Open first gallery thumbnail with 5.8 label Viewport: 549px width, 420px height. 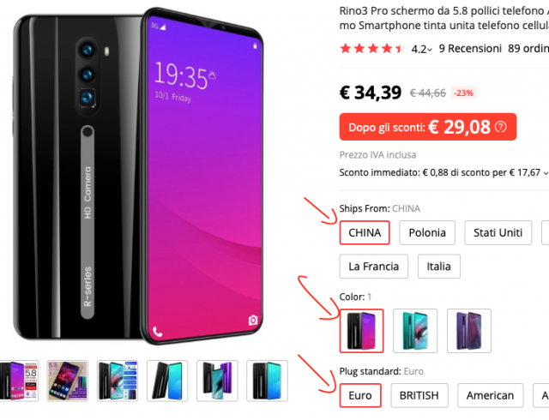[x=19, y=381]
